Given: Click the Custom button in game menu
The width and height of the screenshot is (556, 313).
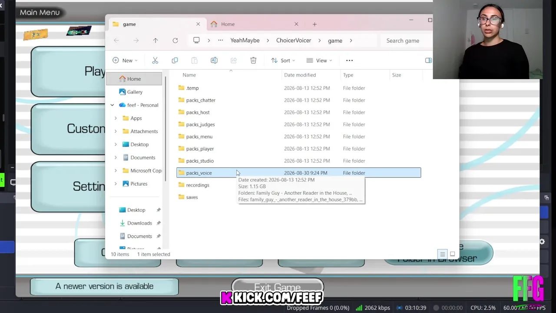Looking at the screenshot, I should click(x=68, y=129).
